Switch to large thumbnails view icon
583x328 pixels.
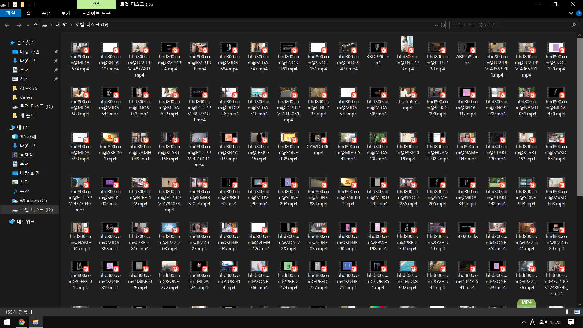tap(577, 312)
